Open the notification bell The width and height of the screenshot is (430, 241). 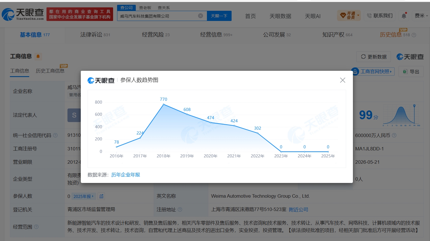[x=404, y=16]
